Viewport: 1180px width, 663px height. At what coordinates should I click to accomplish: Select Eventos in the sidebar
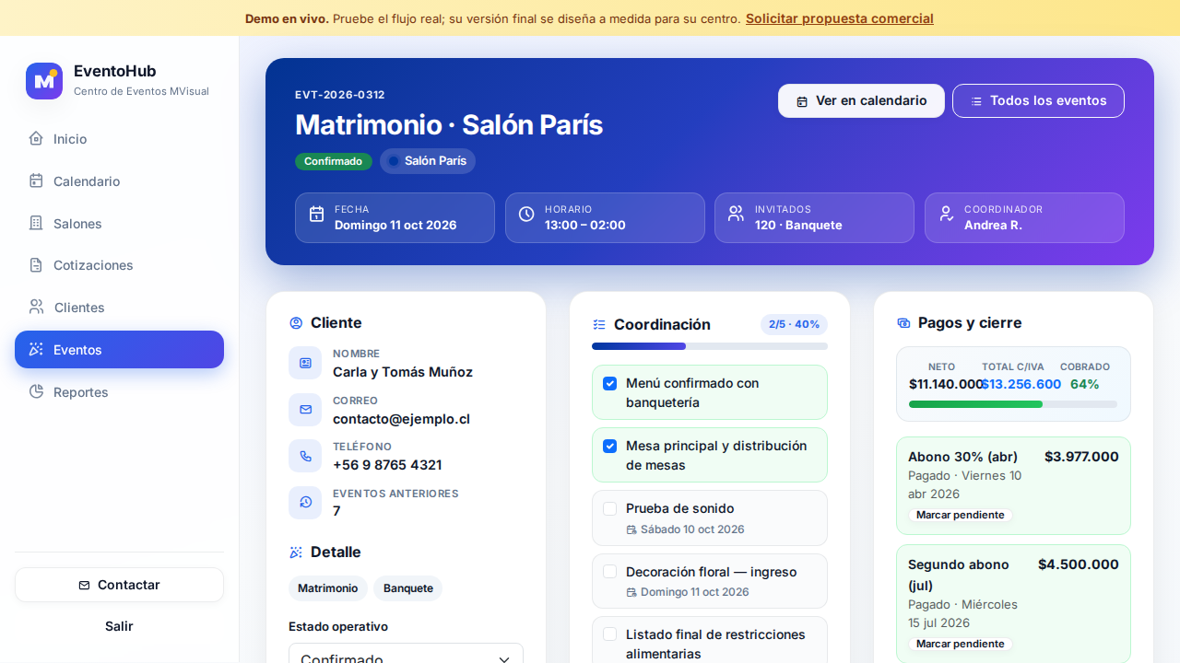point(119,350)
